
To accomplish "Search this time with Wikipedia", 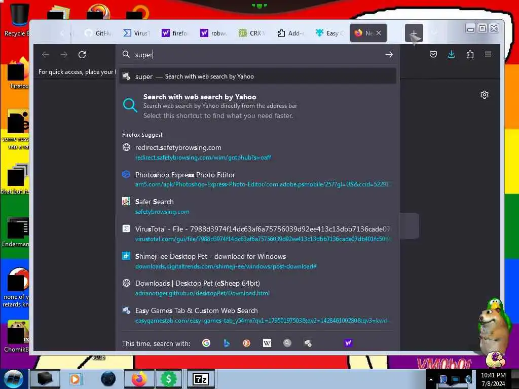I will tap(267, 343).
